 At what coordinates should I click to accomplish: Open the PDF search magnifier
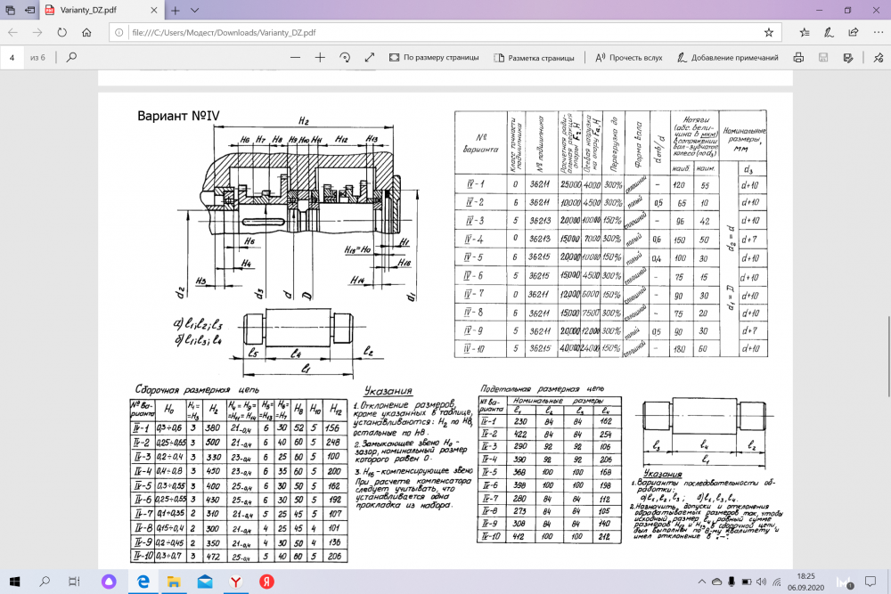click(71, 57)
